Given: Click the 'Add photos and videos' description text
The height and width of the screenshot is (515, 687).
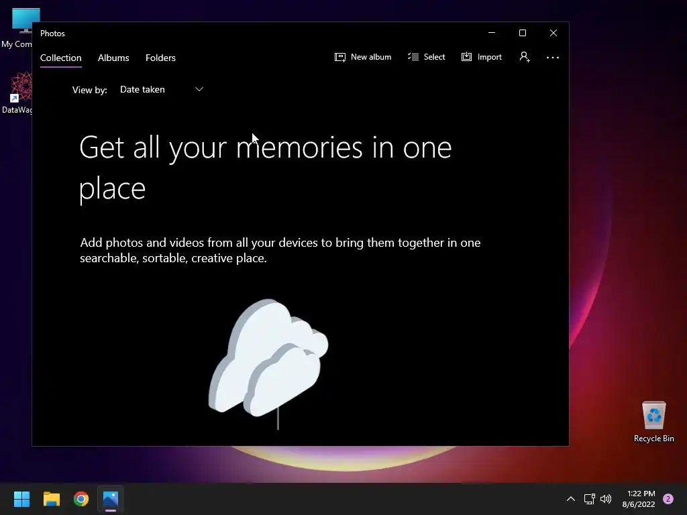Looking at the screenshot, I should point(280,250).
